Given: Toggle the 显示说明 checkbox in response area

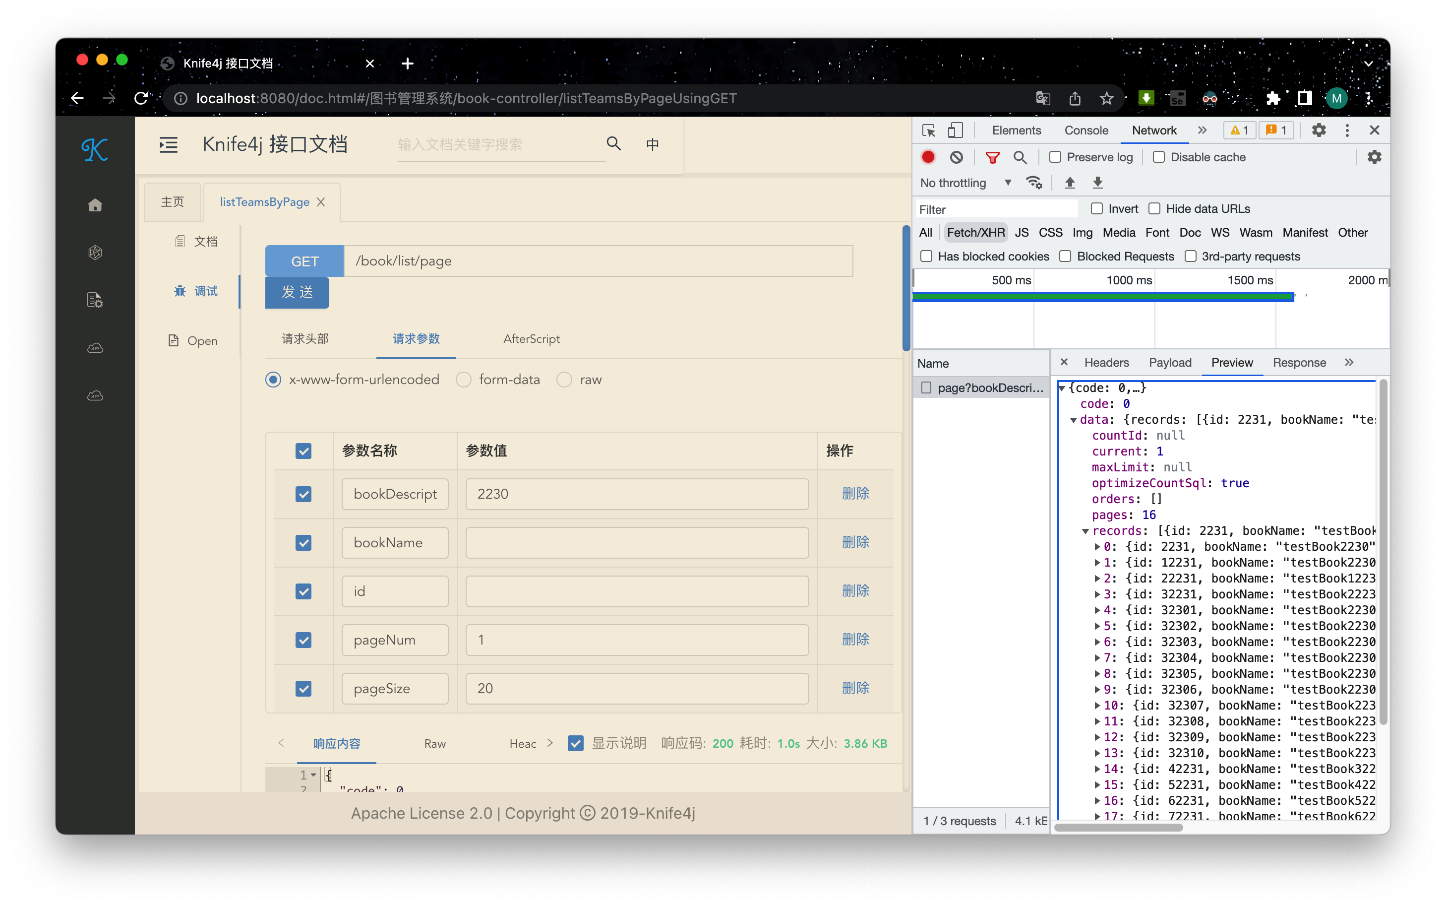Looking at the screenshot, I should (576, 744).
